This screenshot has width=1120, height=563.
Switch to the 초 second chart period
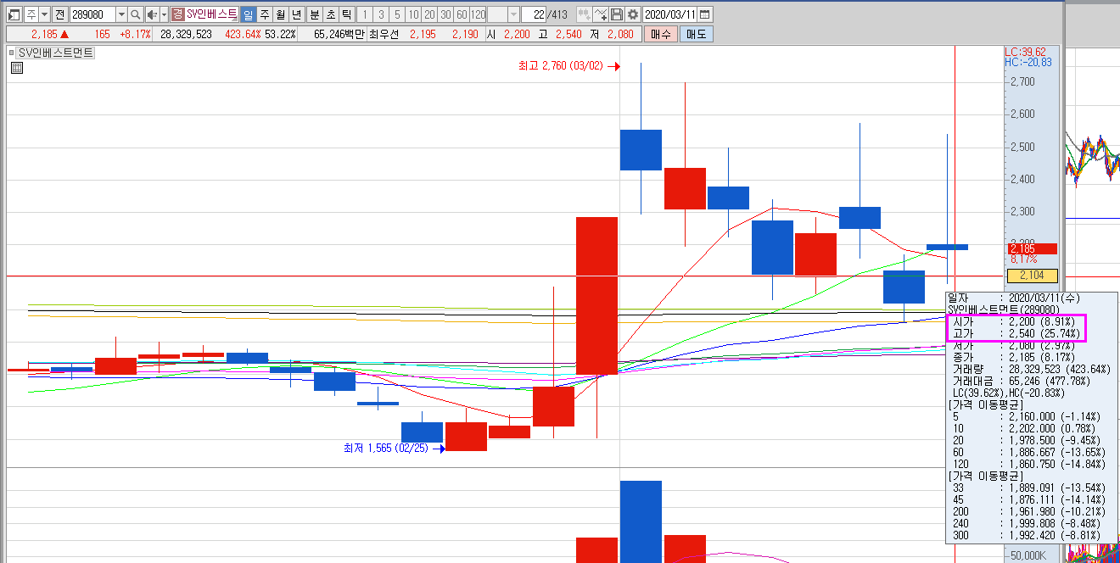click(330, 14)
